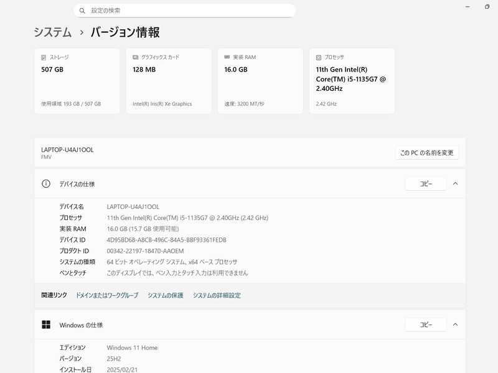The width and height of the screenshot is (498, 373).
Task: Collapse the Windows specifications section
Action: 455,325
